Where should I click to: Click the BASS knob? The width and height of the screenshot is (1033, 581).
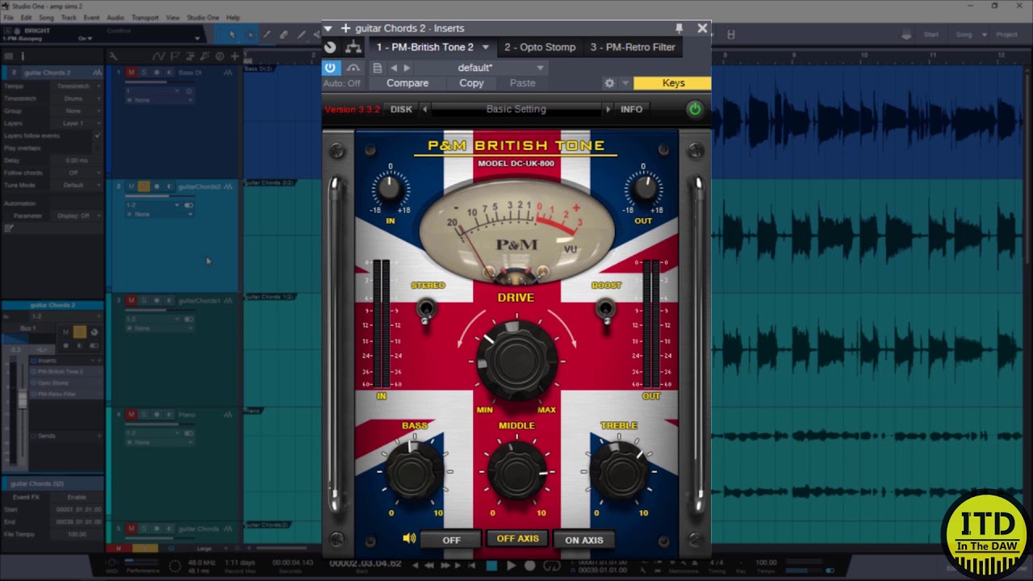click(415, 470)
